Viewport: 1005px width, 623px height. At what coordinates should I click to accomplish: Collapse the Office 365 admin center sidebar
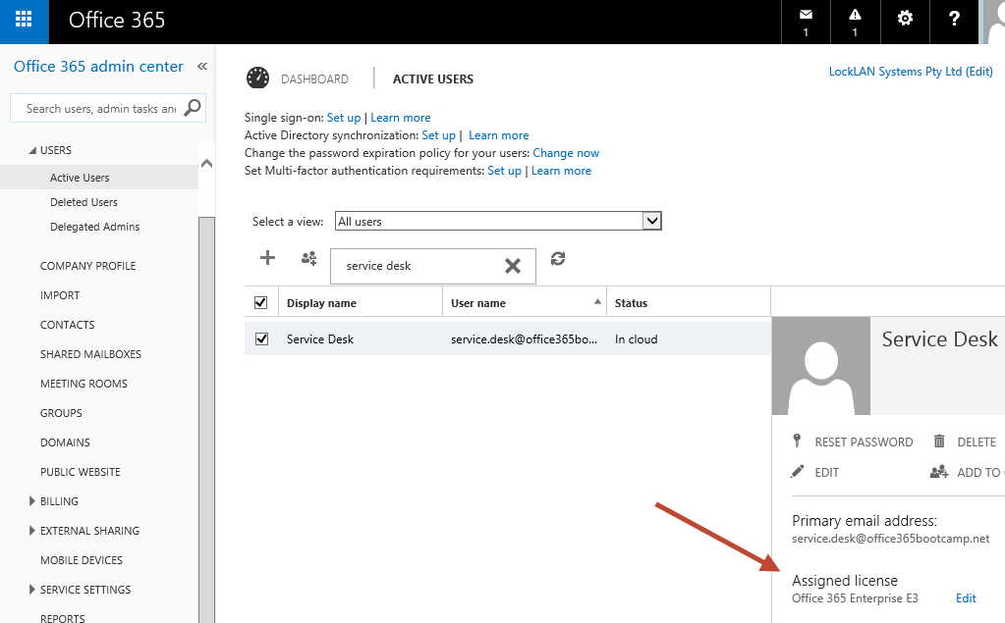[201, 66]
